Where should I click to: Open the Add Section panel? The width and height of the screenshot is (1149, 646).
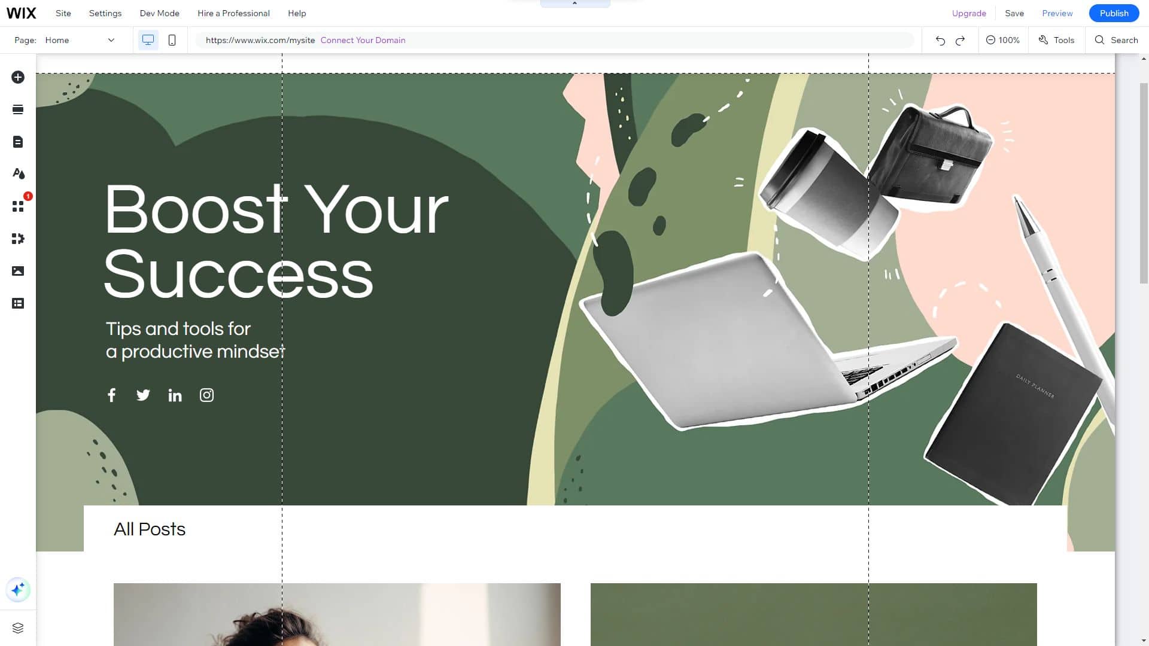[x=18, y=109]
